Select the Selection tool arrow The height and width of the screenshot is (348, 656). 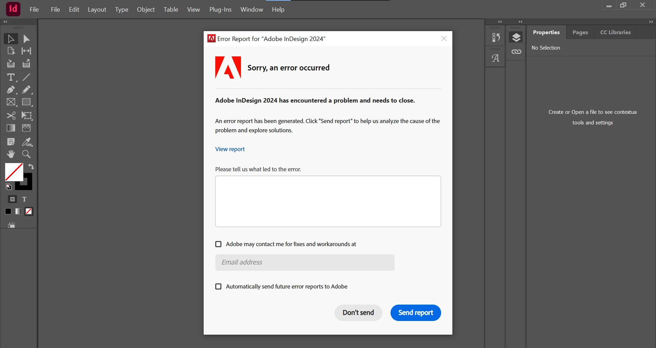pos(11,39)
